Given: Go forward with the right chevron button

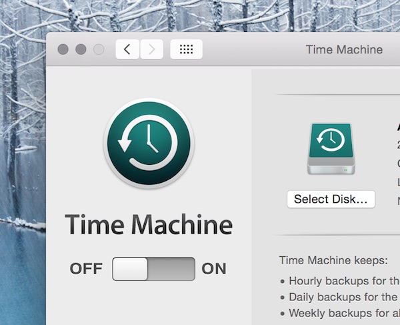Looking at the screenshot, I should [x=151, y=49].
